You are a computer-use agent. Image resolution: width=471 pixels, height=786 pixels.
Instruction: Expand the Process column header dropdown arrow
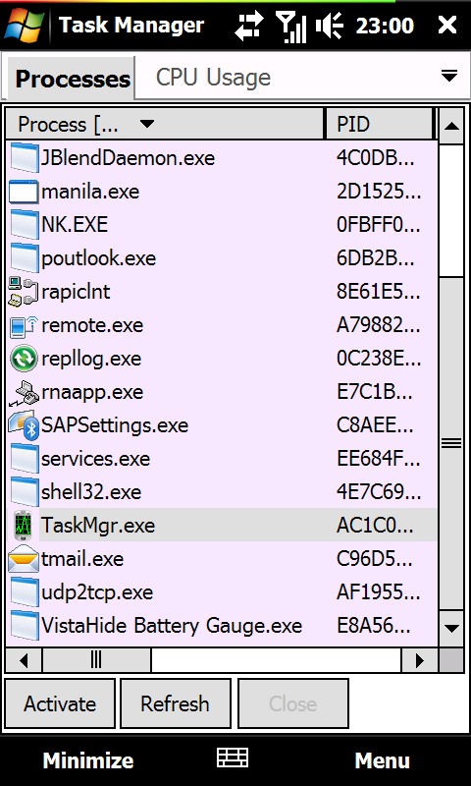(146, 124)
